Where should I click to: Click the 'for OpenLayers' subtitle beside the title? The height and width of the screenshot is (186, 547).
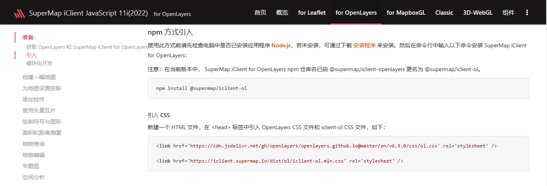[172, 14]
